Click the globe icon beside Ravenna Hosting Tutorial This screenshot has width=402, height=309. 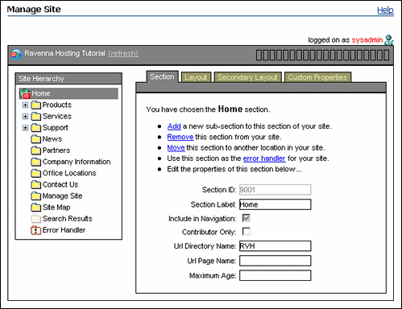[x=16, y=55]
